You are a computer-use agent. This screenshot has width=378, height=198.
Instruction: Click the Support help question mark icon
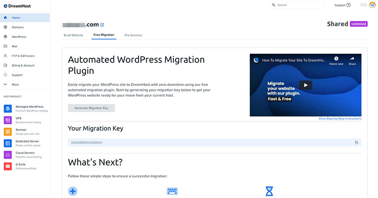348,5
